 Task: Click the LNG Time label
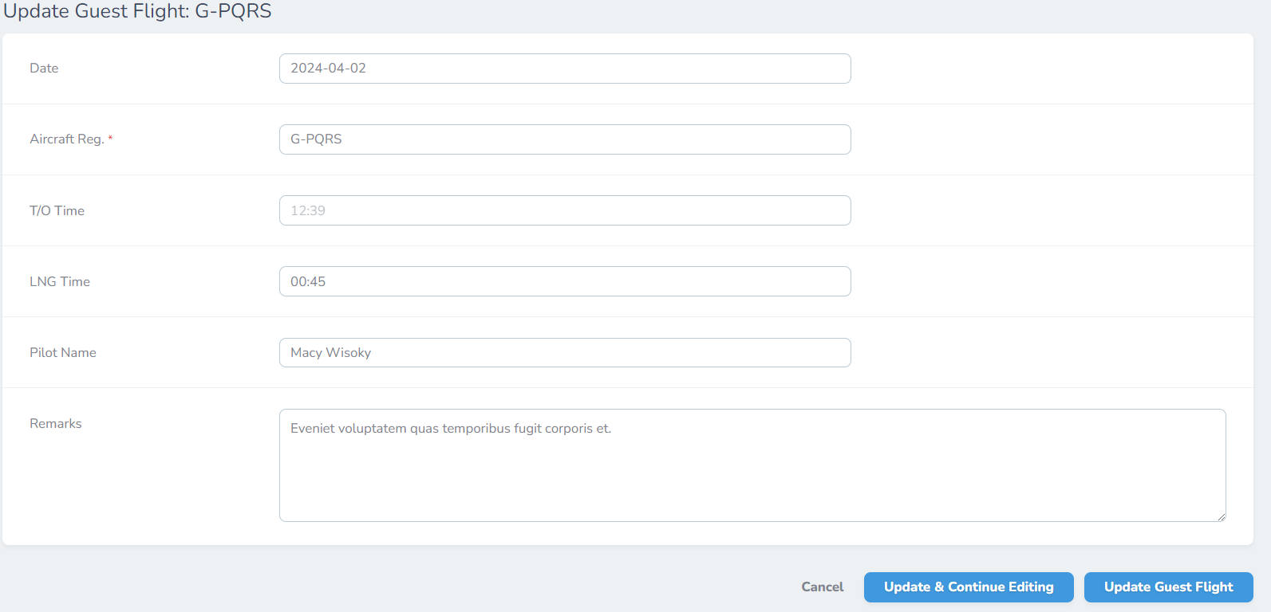[60, 282]
